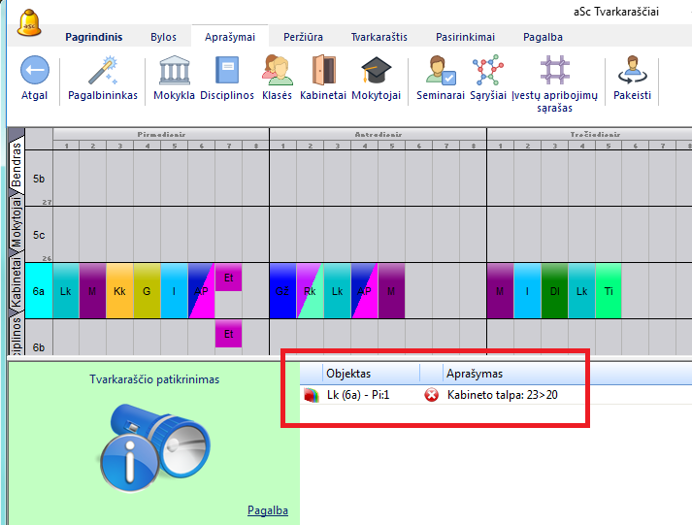Open Mokytojai teachers graduation cap icon
The height and width of the screenshot is (525, 692).
point(376,72)
